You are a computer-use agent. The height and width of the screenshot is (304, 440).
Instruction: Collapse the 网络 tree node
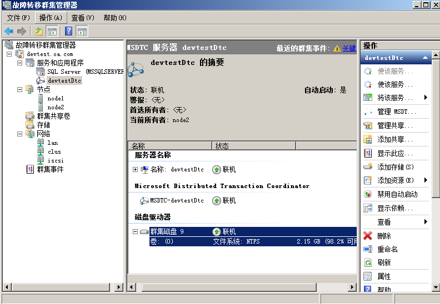click(19, 134)
